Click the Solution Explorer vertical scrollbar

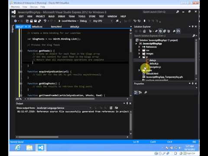pyautogui.click(x=196, y=58)
